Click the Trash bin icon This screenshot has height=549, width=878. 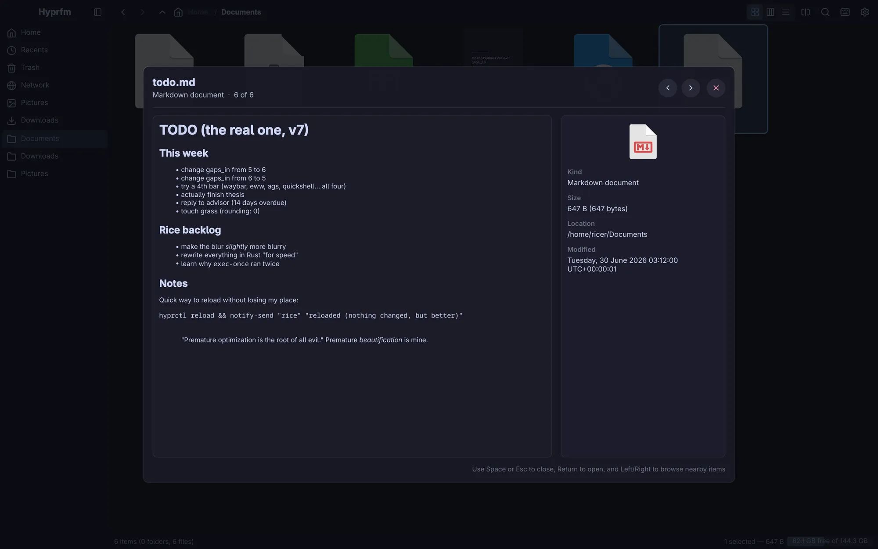[12, 68]
